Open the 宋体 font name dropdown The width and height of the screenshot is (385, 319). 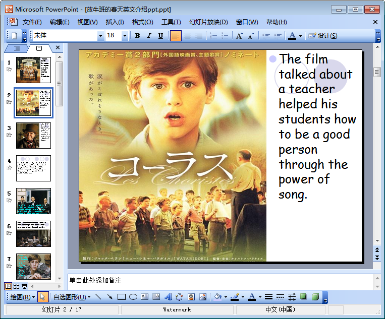click(x=100, y=36)
